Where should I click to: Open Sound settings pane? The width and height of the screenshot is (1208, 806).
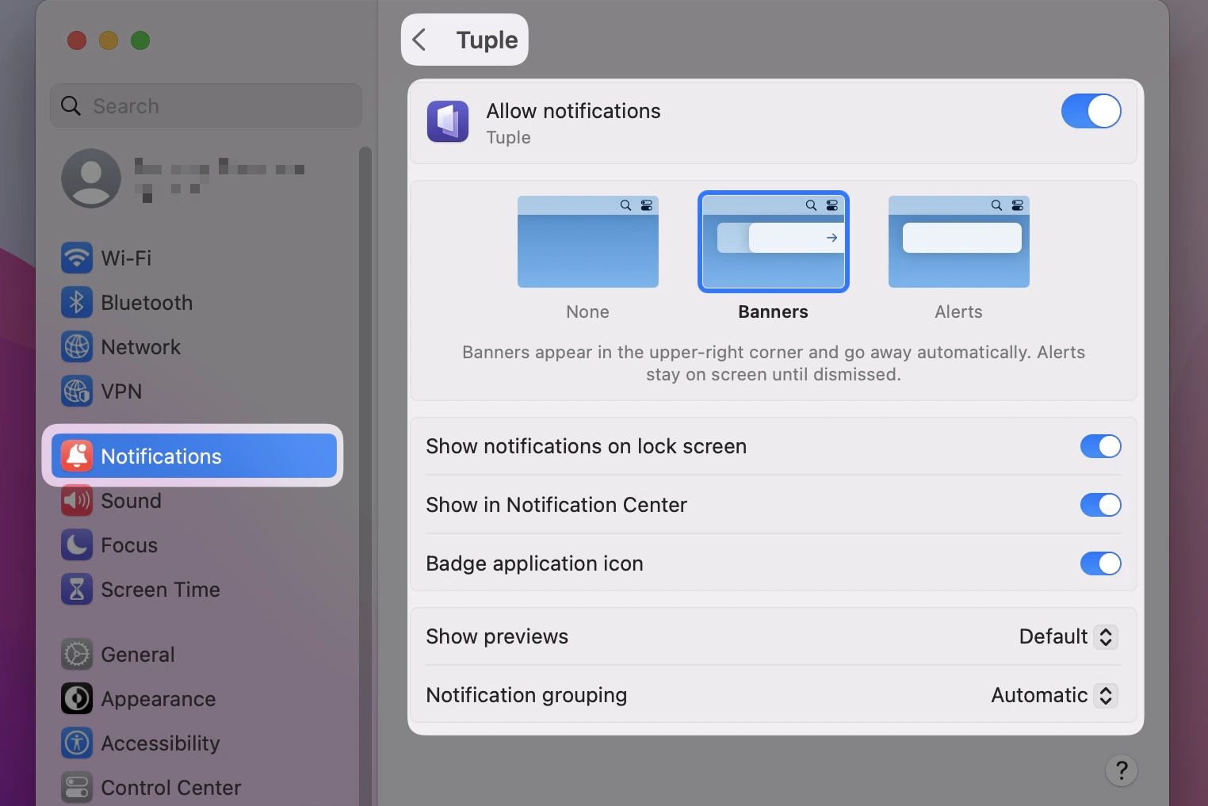coord(194,500)
